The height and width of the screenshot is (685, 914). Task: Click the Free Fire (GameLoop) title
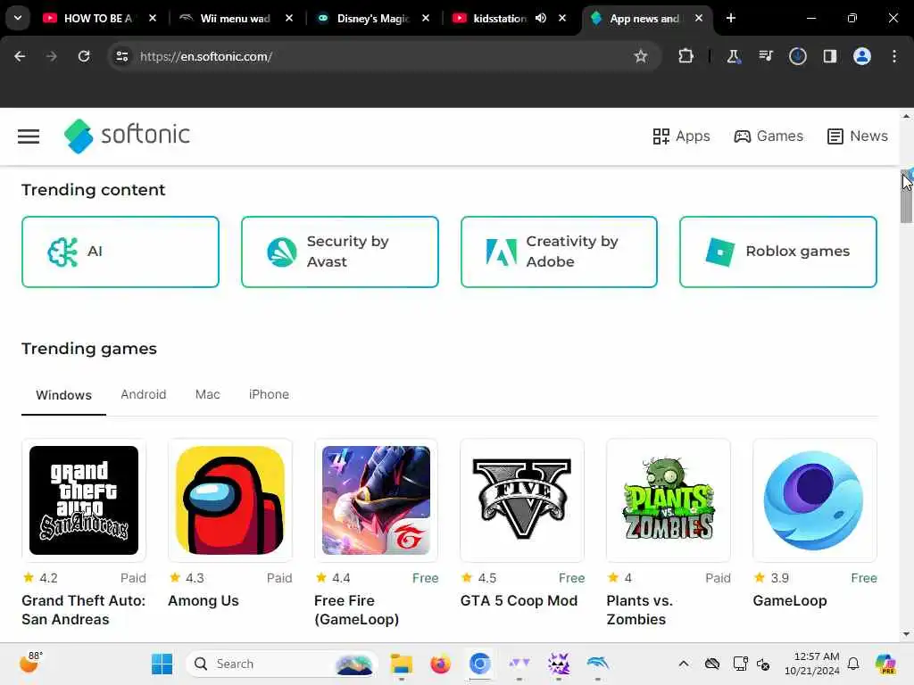(x=357, y=610)
